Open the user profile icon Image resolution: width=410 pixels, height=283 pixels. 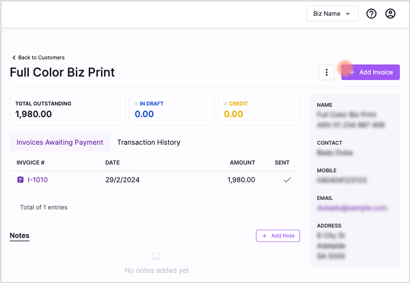click(391, 14)
